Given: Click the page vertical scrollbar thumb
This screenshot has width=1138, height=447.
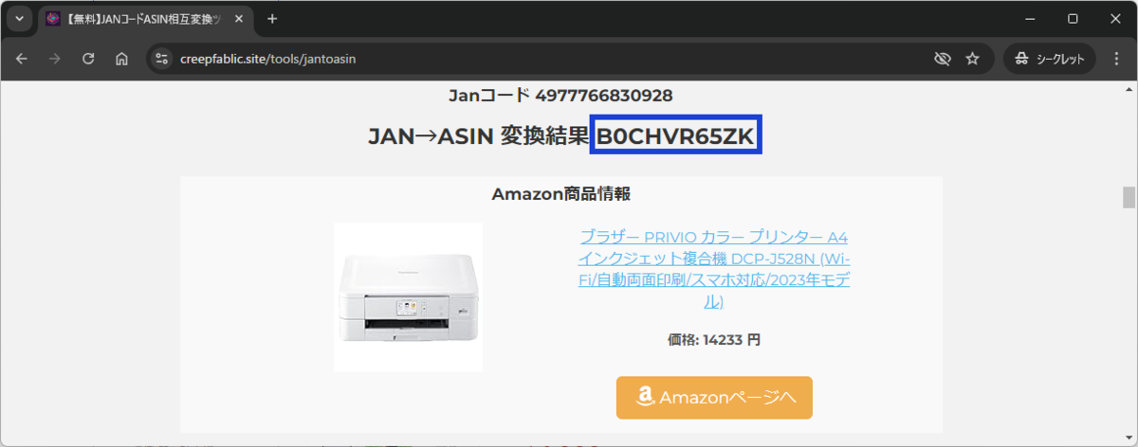Looking at the screenshot, I should pos(1129,197).
